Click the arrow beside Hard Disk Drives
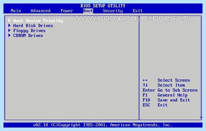206x131 pixels. point(9,25)
